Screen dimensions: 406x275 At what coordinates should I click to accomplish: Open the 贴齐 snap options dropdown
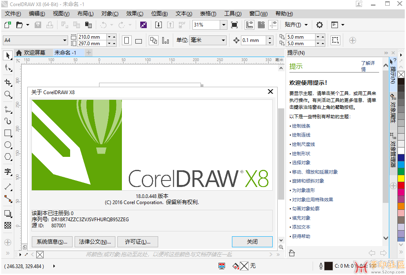pyautogui.click(x=297, y=25)
